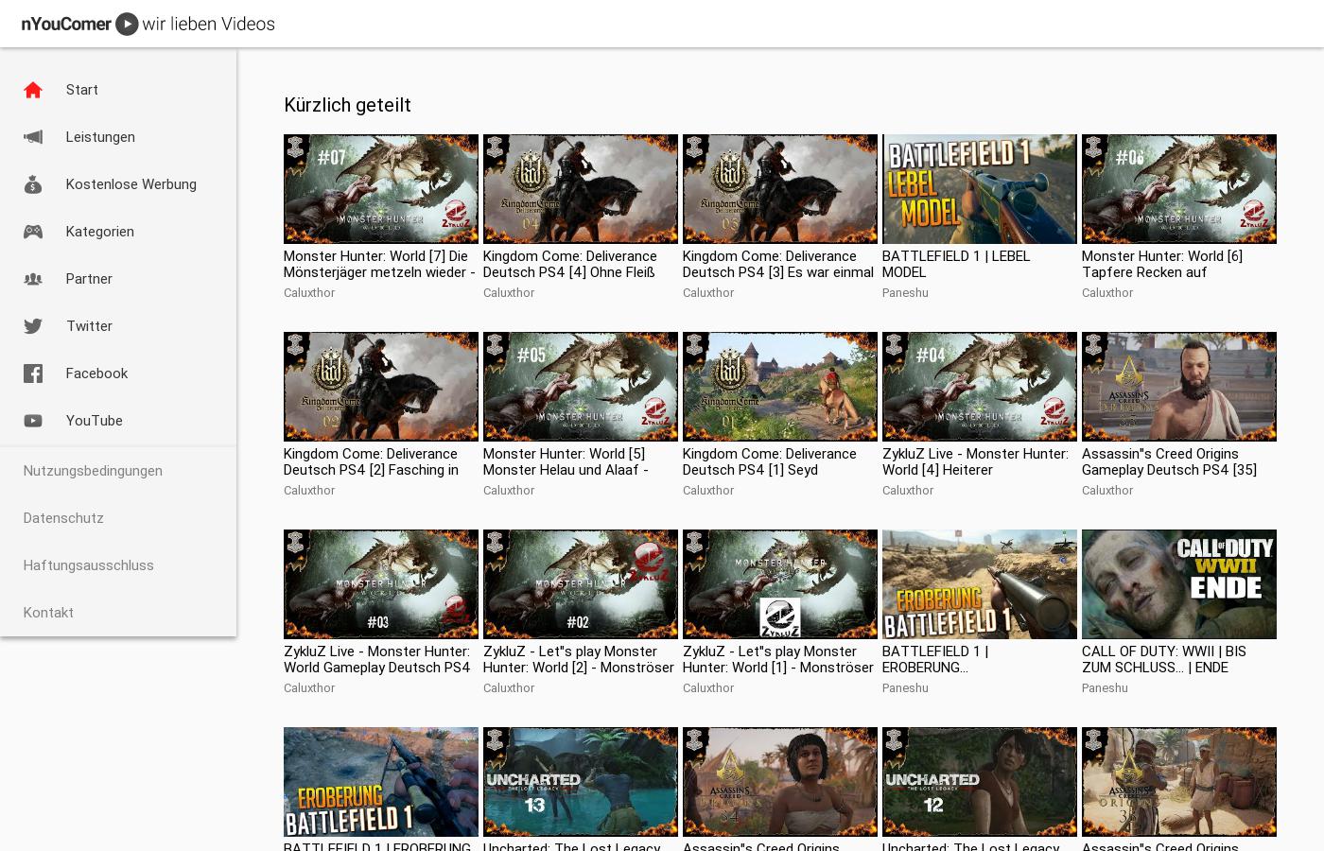Open the Start menu item

118,90
